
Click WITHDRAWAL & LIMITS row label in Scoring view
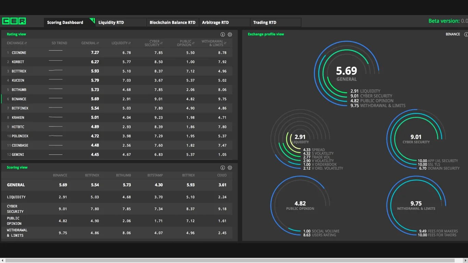17,233
